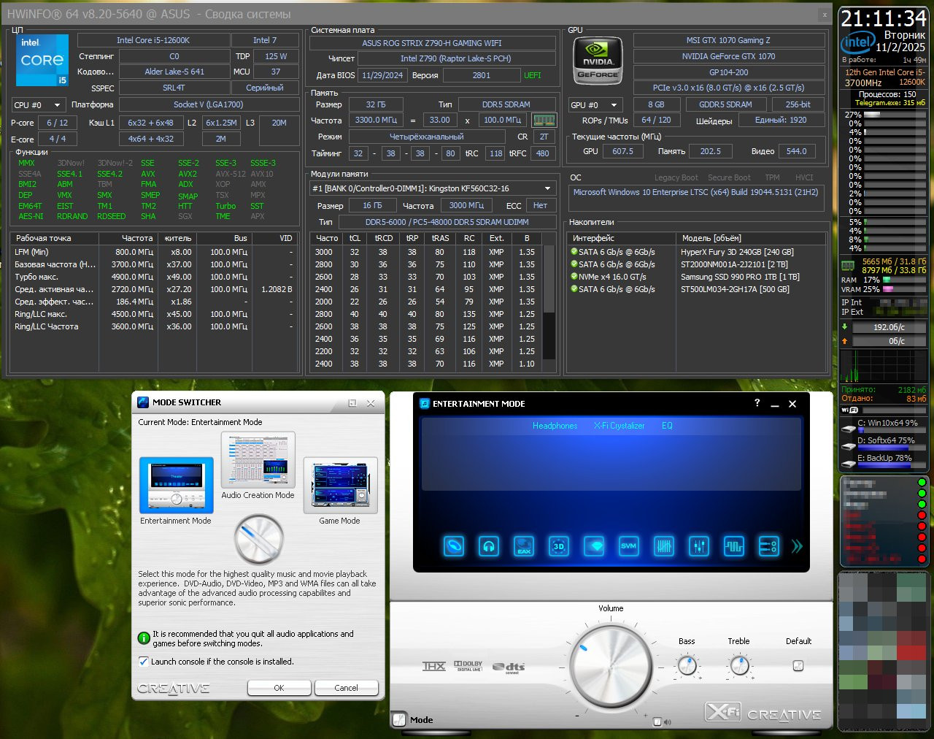Click the X-Fi logo in the console
The width and height of the screenshot is (934, 739).
tap(723, 711)
